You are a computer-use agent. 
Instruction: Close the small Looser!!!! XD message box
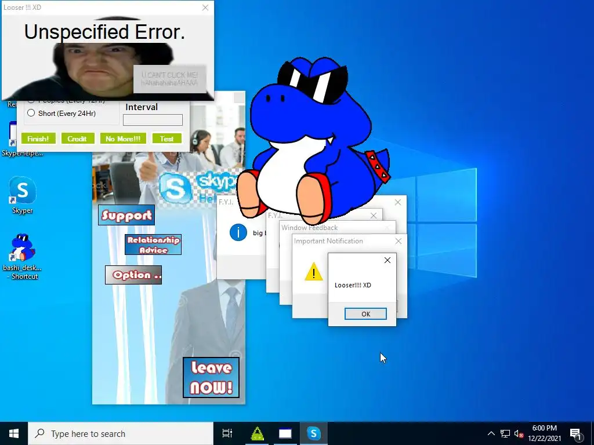[387, 260]
